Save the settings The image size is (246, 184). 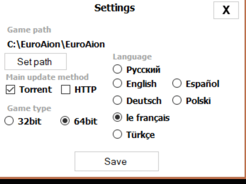[x=116, y=161]
